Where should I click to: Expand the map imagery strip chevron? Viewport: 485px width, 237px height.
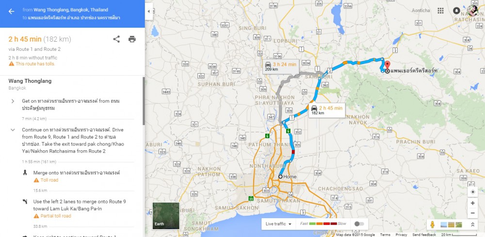pos(472,224)
